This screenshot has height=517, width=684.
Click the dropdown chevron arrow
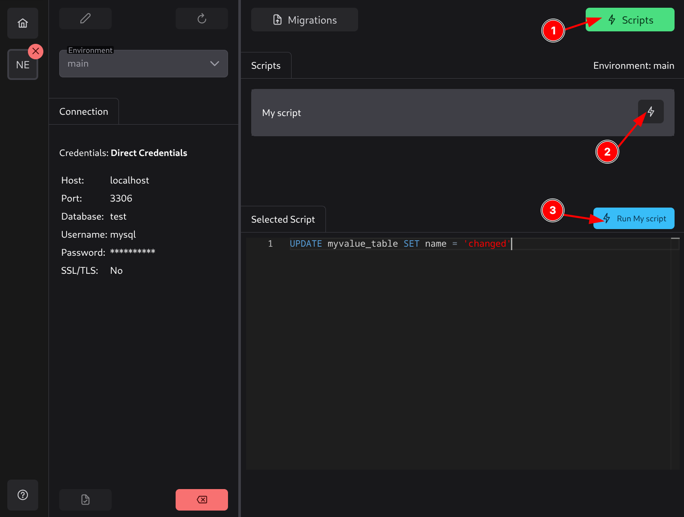pos(215,64)
